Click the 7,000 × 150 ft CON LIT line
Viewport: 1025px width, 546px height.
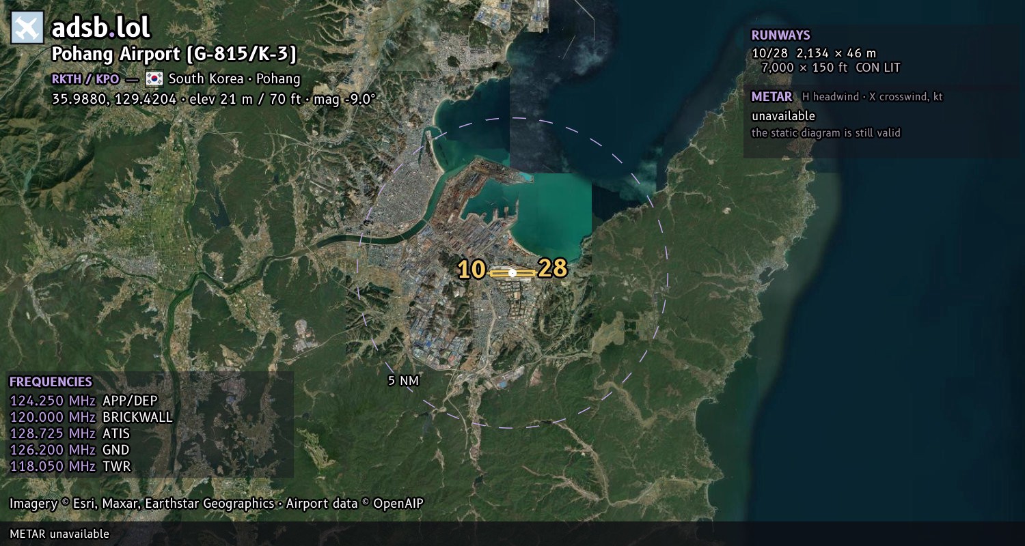click(830, 68)
